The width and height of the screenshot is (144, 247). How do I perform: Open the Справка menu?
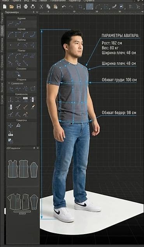[x=89, y=1]
